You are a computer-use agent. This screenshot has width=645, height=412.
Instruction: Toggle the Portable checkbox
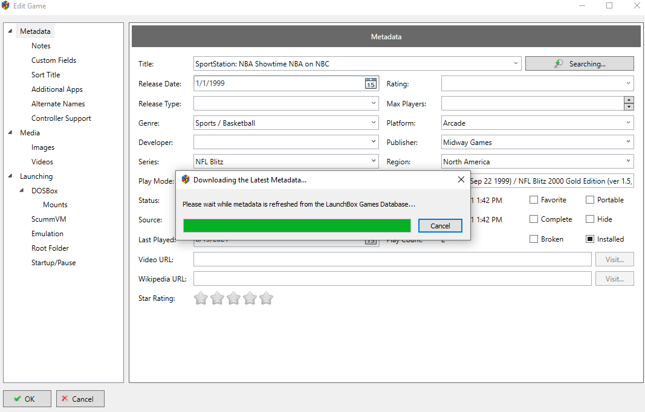(x=590, y=200)
